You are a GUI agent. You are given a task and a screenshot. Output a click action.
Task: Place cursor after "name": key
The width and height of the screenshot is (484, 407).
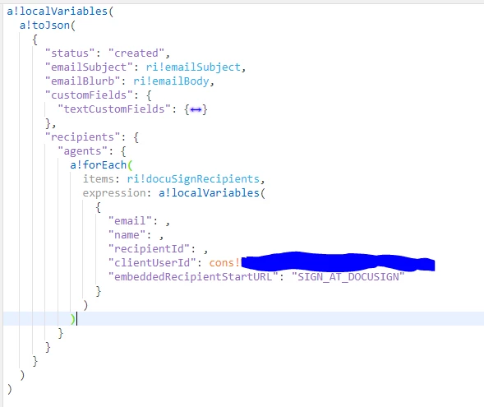pos(155,234)
